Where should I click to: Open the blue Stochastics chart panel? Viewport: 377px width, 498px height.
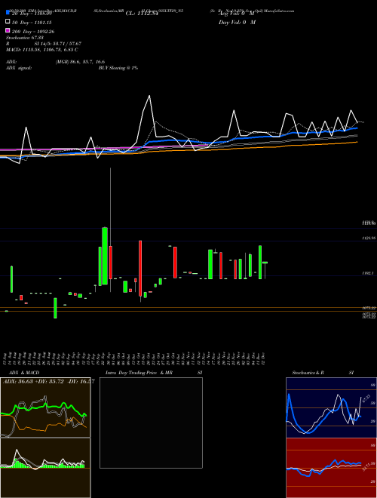[x=331, y=407]
